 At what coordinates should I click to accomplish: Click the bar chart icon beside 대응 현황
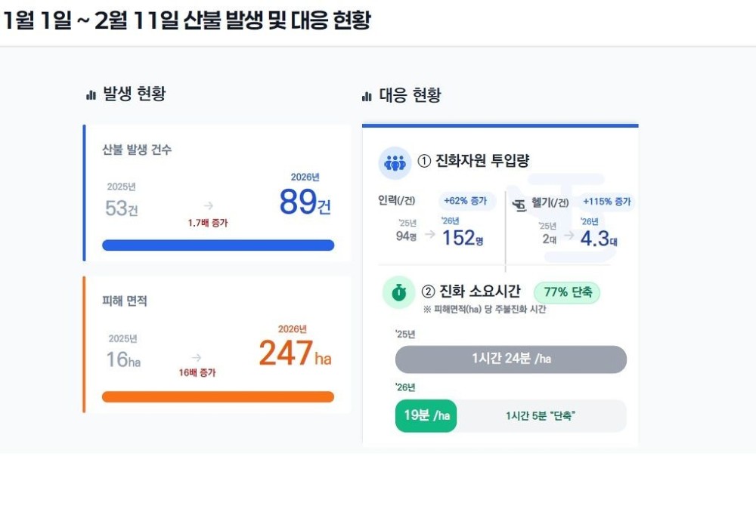tap(367, 97)
